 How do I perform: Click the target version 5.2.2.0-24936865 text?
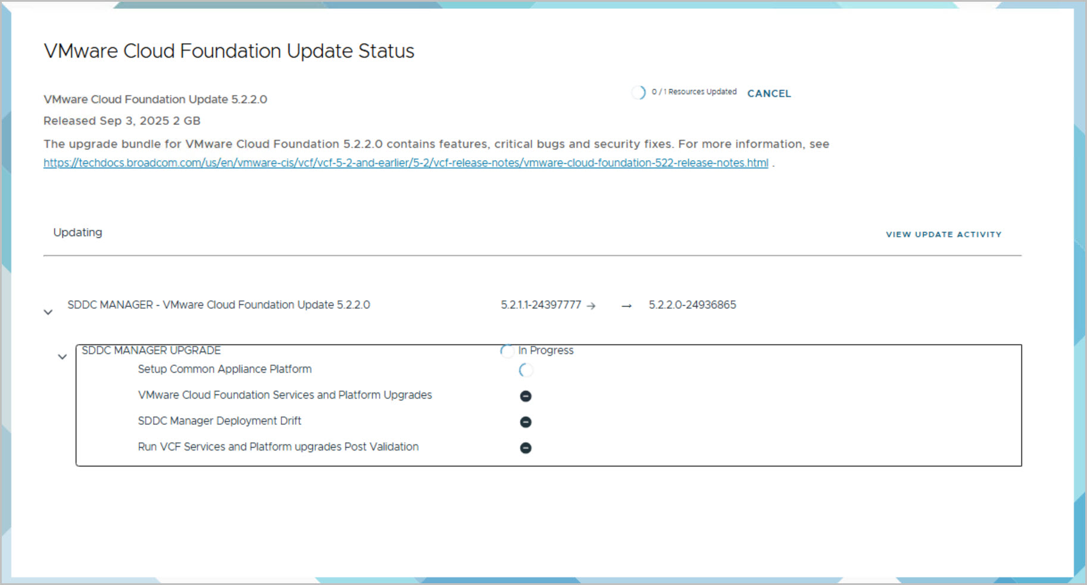coord(692,305)
